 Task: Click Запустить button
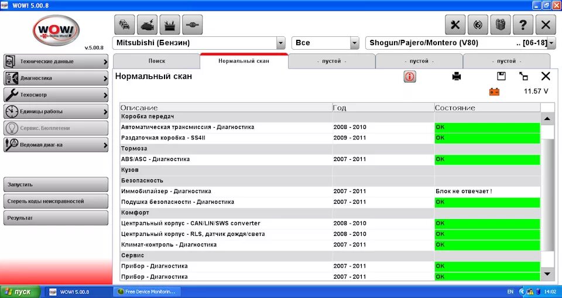tap(56, 184)
